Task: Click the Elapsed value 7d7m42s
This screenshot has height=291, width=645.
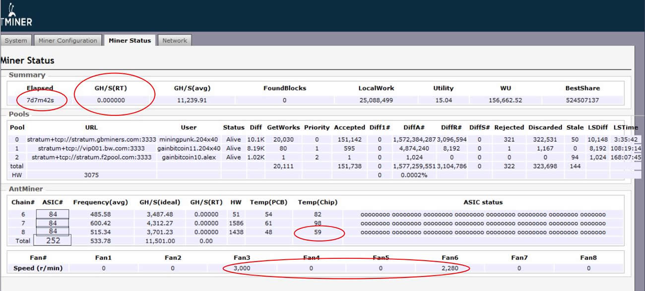Action: [x=40, y=100]
